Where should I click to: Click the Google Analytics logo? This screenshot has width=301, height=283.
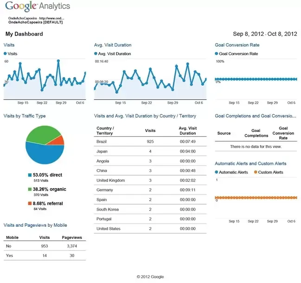pyautogui.click(x=38, y=7)
